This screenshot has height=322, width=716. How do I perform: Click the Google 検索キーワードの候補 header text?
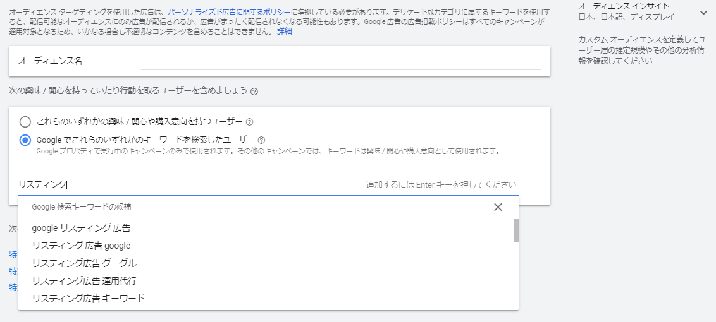point(82,207)
